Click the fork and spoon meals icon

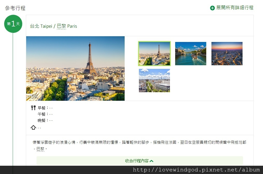click(x=33, y=108)
